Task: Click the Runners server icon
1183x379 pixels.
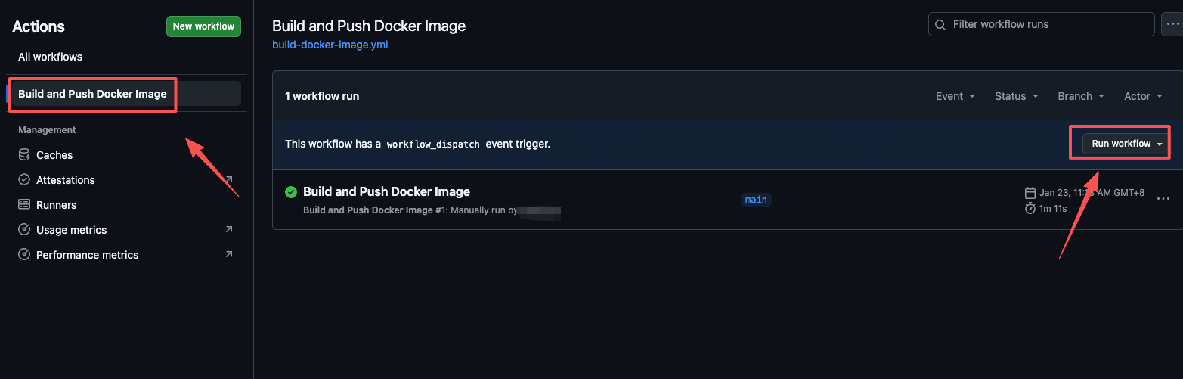Action: click(24, 205)
